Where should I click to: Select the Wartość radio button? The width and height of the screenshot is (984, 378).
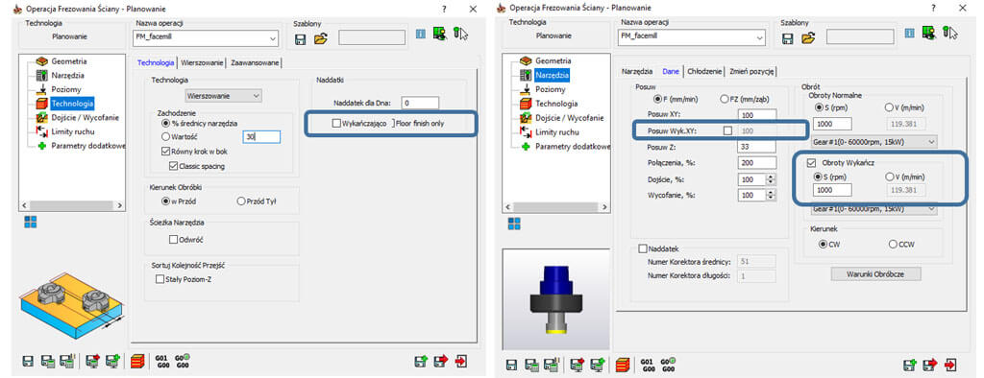coord(165,136)
